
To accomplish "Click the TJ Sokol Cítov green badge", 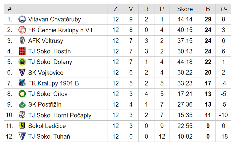I will point(22,94).
